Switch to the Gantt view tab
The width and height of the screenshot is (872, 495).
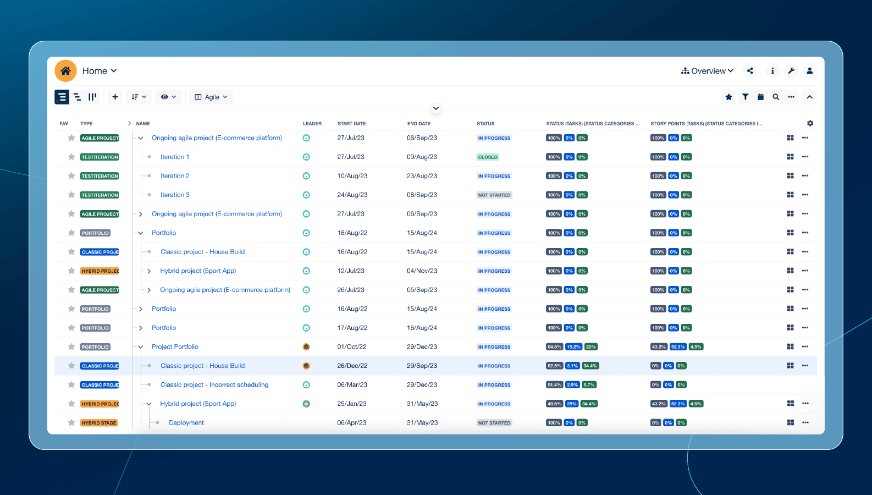point(77,97)
